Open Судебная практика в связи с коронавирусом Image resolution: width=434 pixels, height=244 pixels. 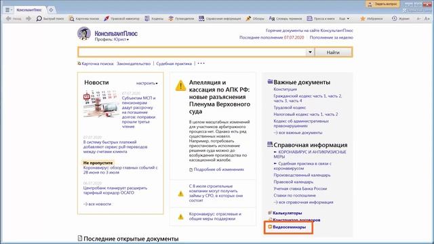302,166
